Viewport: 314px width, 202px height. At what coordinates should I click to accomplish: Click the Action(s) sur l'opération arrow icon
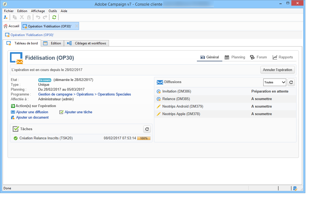coord(13,106)
